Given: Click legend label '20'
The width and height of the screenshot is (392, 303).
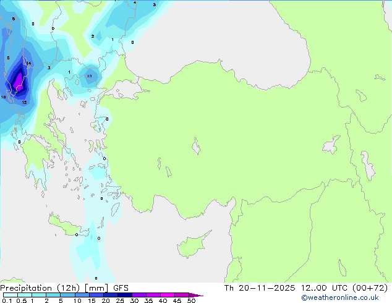Looking at the screenshot, I should tap(106, 301).
